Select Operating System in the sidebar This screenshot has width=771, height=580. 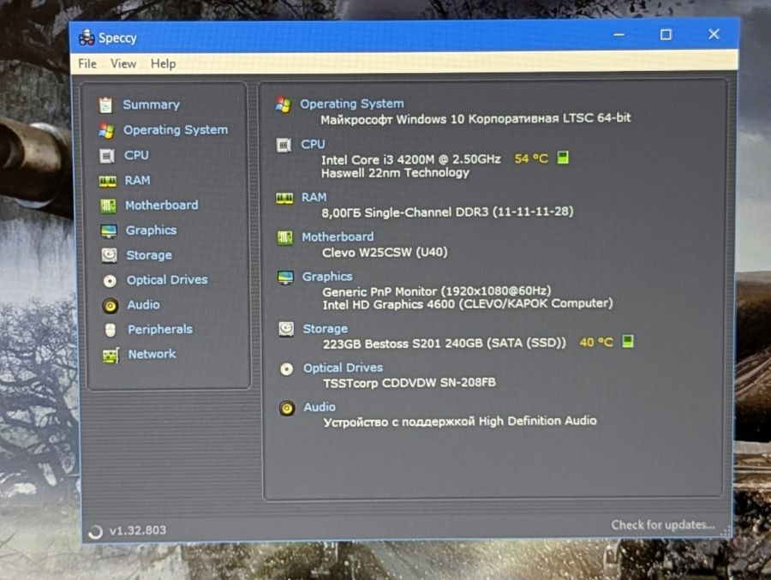176,130
